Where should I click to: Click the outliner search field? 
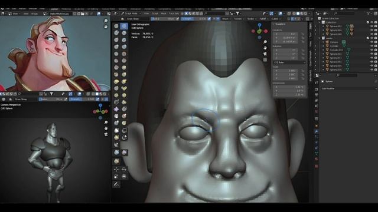pyautogui.click(x=344, y=14)
